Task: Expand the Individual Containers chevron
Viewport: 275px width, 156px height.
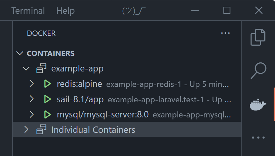Action: point(26,130)
